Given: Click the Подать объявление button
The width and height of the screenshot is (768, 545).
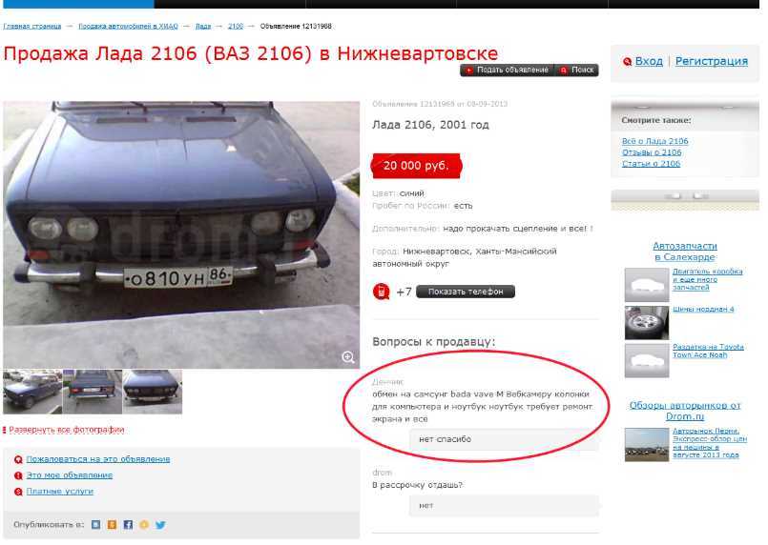Looking at the screenshot, I should tap(507, 70).
